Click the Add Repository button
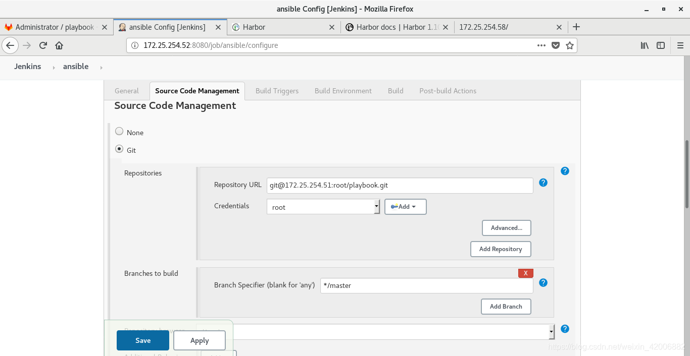690x356 pixels. (x=501, y=249)
